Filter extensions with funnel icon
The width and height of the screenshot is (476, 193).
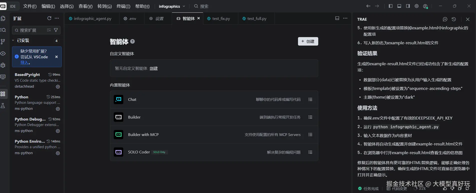tap(56, 30)
